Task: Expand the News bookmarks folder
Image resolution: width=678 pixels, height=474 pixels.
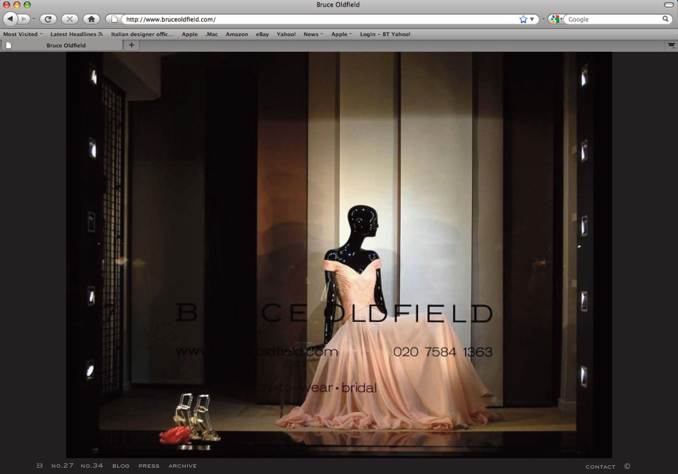Action: 313,34
